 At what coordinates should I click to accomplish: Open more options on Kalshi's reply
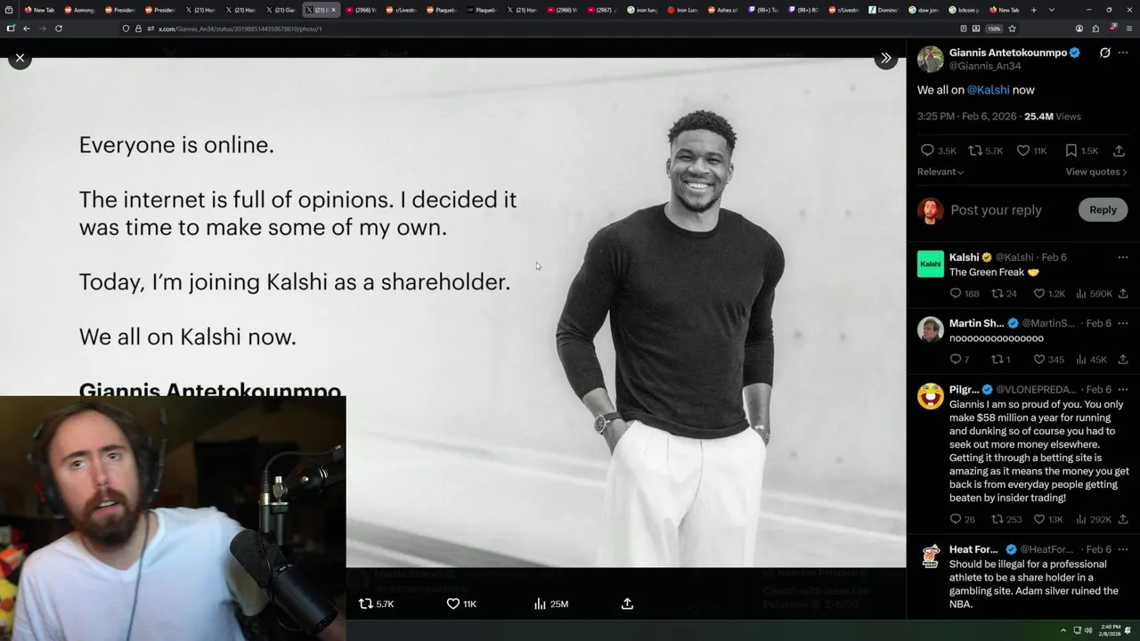(1123, 257)
